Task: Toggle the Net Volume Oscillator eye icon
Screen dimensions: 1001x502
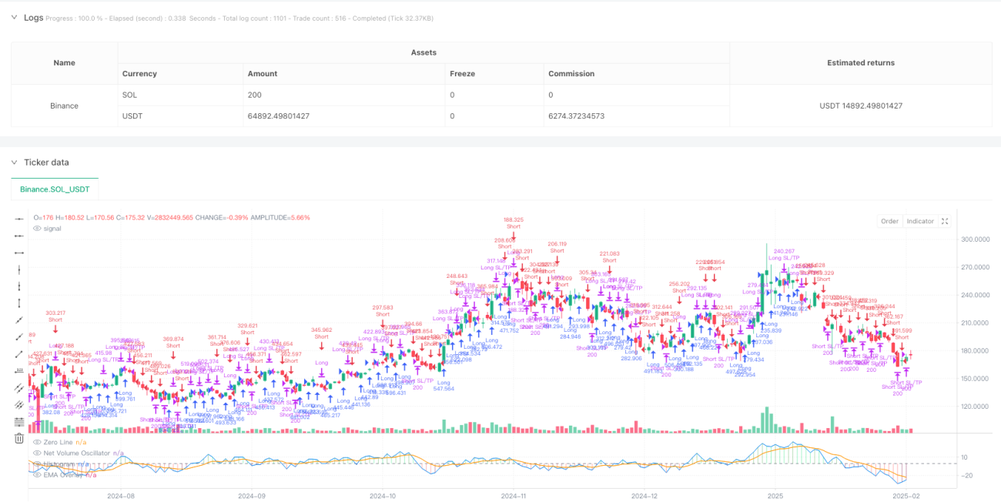Action: [x=38, y=453]
